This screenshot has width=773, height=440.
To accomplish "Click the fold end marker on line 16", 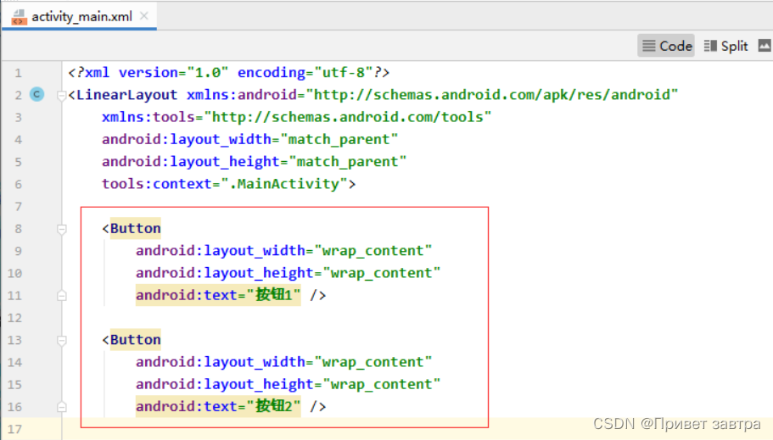I will tap(62, 407).
